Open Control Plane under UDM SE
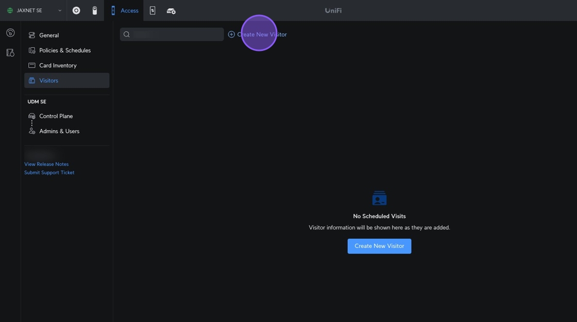Screen dimensions: 577x322 [56, 116]
